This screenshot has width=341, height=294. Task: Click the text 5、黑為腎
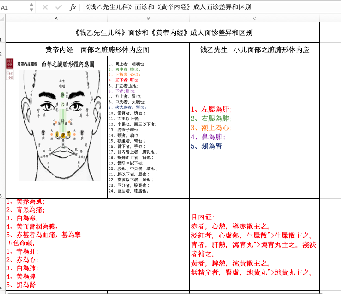(x=21, y=285)
